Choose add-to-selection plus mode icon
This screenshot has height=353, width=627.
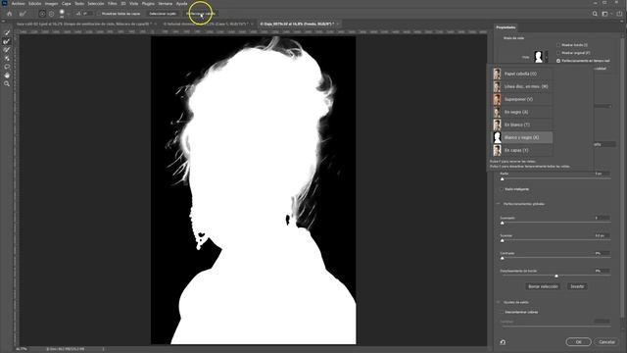pos(42,14)
